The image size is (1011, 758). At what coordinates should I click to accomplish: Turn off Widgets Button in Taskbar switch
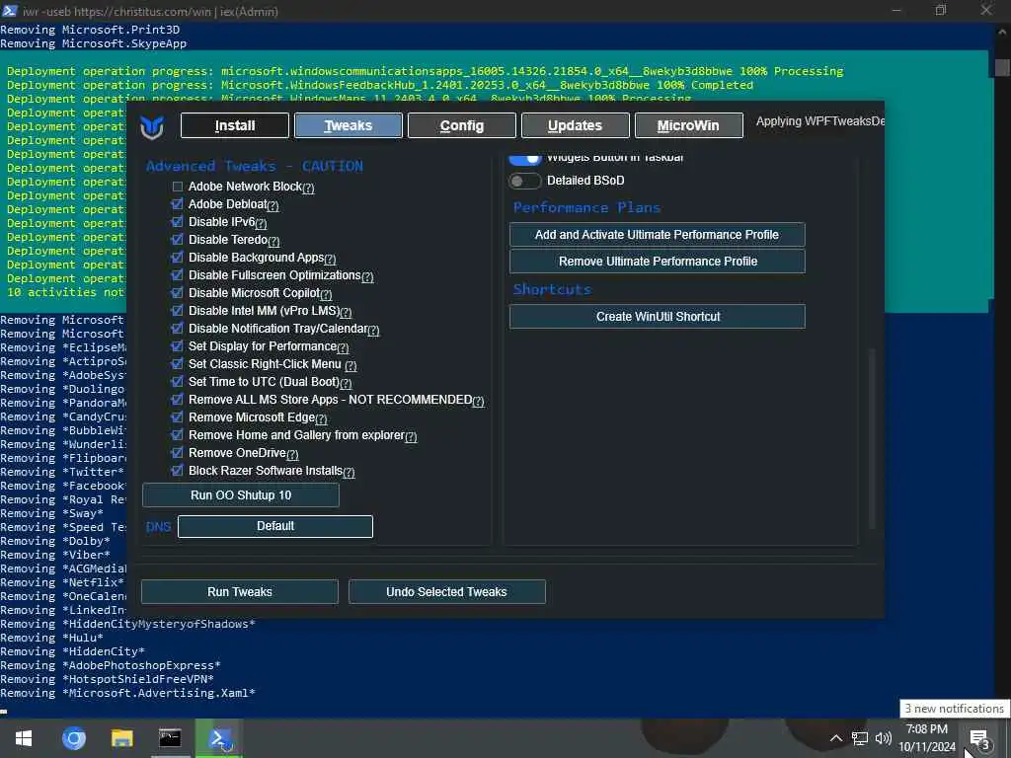(x=525, y=159)
